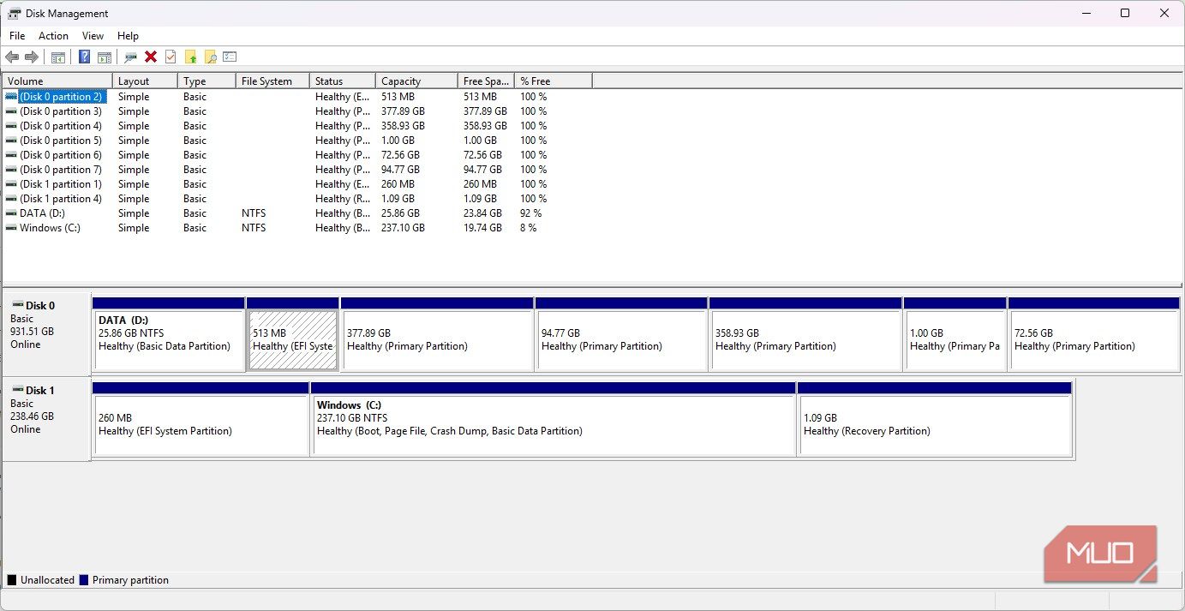Open the Help menu
Image resolution: width=1185 pixels, height=611 pixels.
click(x=128, y=36)
